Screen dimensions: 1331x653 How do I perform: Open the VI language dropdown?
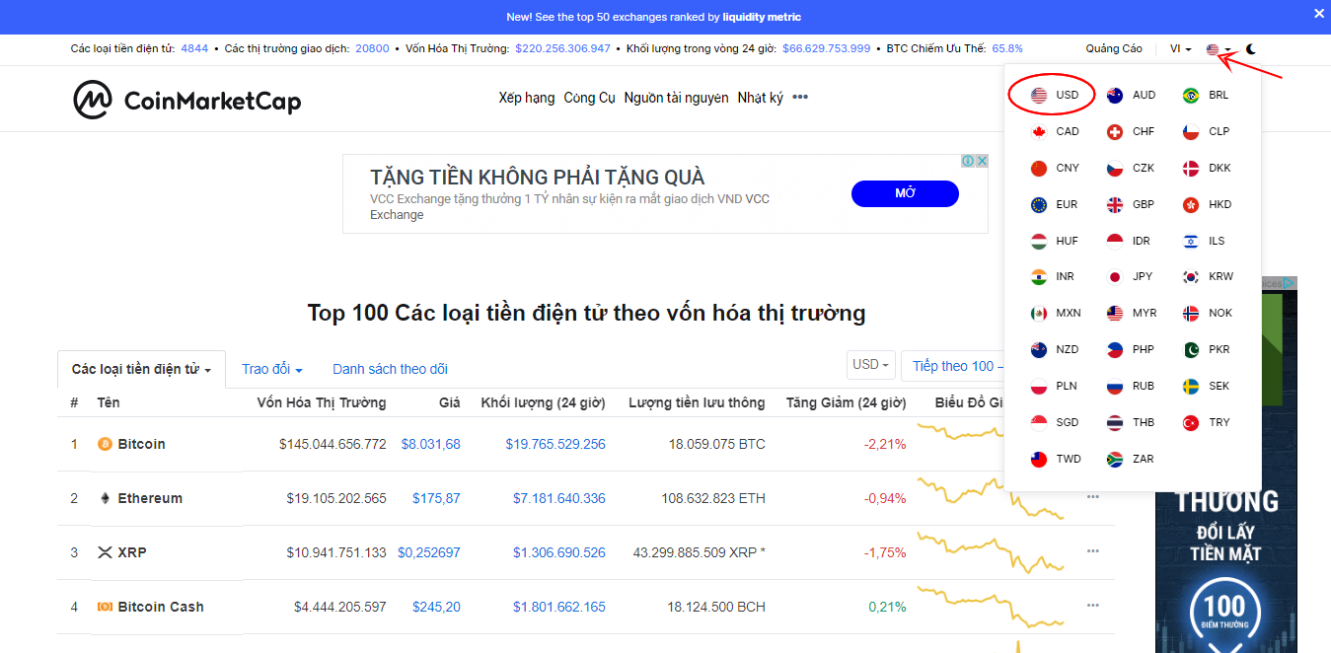pos(1180,47)
